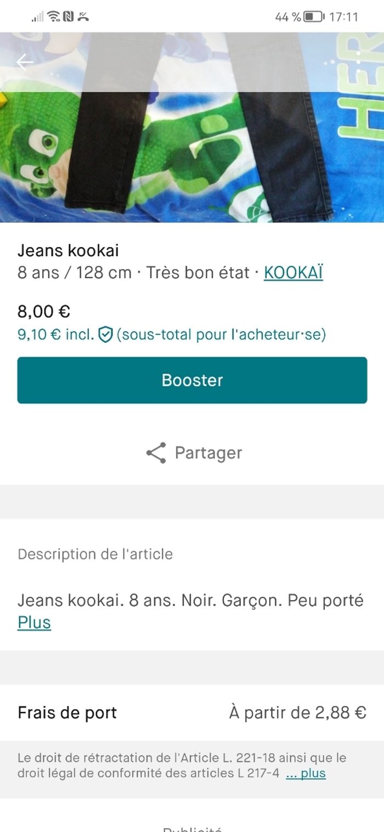384x832 pixels.
Task: Tap the mobile signal strength icon
Action: (x=37, y=17)
